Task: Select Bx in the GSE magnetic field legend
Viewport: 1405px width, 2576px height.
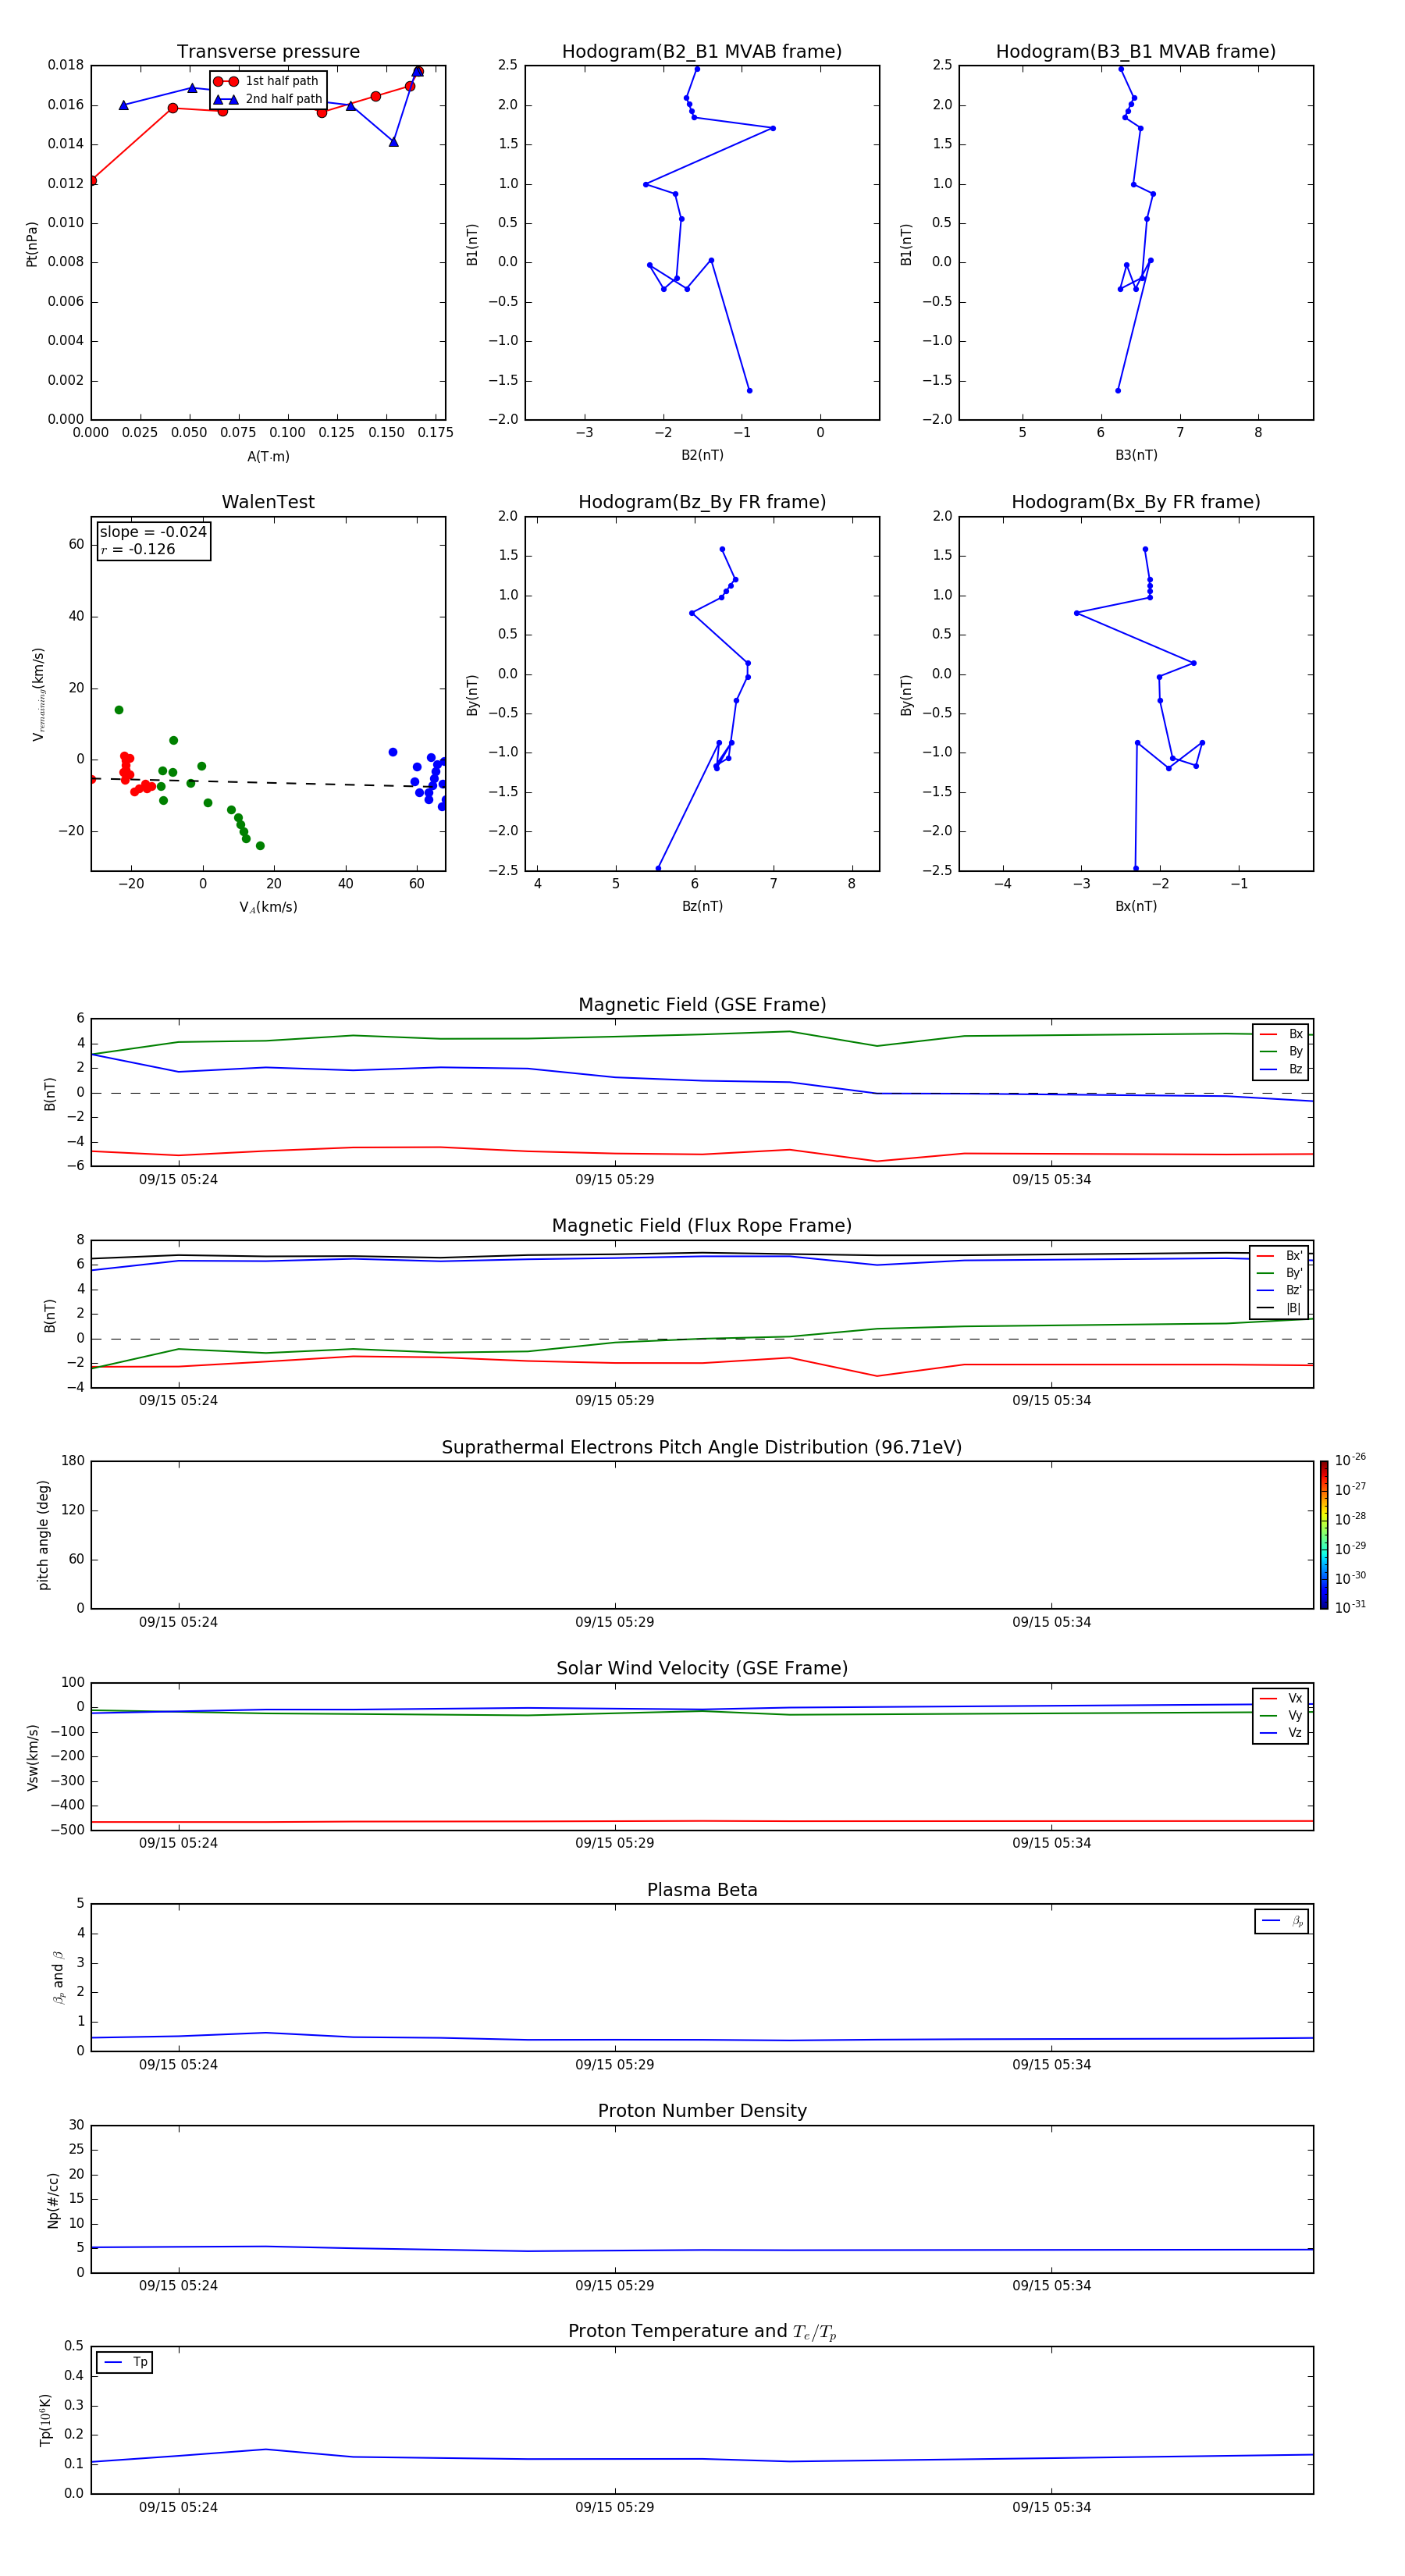Action: tap(1281, 1034)
